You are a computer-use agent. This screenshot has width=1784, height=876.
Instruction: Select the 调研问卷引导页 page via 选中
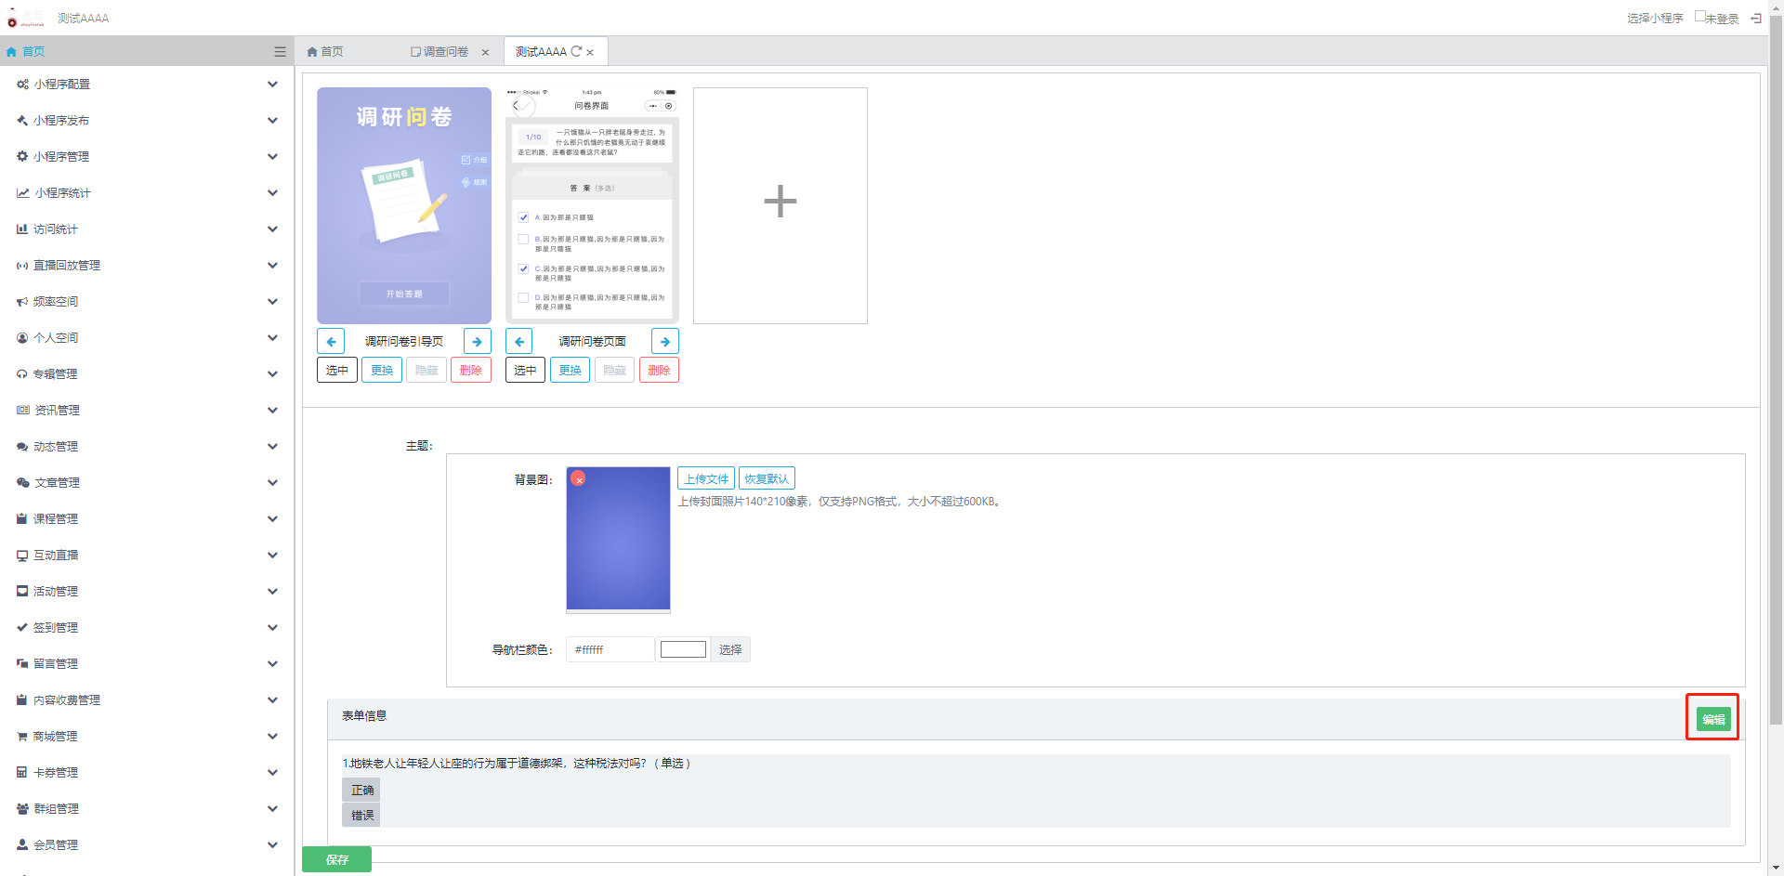tap(336, 371)
